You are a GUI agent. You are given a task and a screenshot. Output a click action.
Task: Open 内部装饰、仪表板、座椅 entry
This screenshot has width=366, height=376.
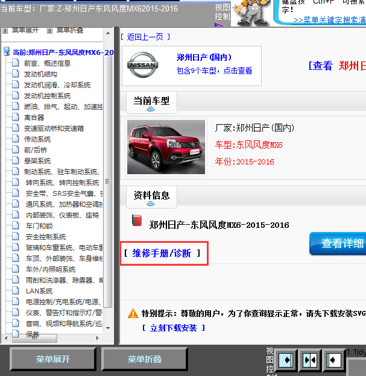pyautogui.click(x=62, y=215)
